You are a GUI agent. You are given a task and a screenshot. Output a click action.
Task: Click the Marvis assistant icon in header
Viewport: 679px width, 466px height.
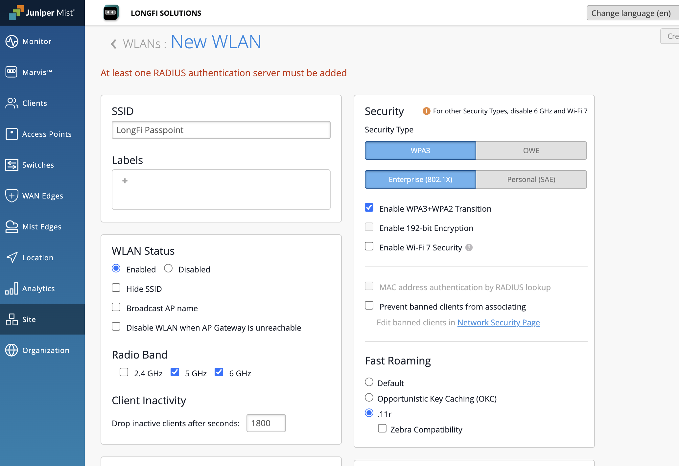[111, 13]
